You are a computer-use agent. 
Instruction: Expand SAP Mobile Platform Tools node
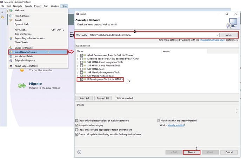pyautogui.click(x=78, y=76)
